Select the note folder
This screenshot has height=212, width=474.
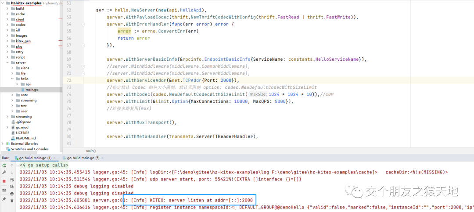coord(24,95)
